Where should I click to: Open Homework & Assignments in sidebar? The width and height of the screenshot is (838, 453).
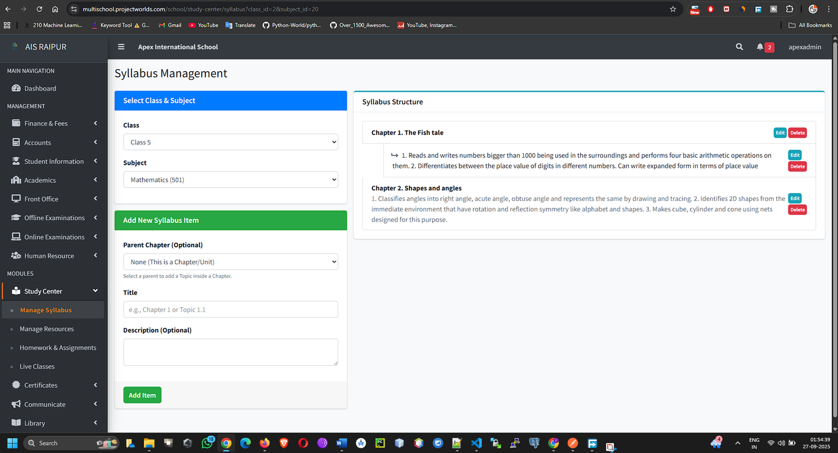click(58, 348)
